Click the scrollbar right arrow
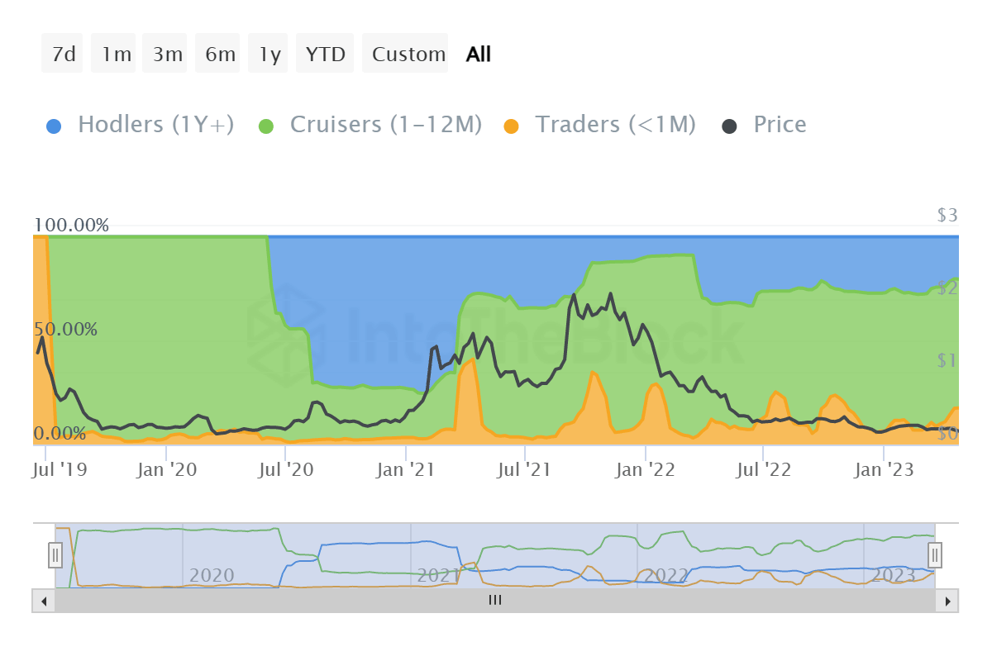992x661 pixels. [948, 601]
